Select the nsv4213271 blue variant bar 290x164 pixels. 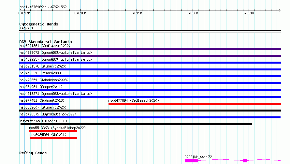pyautogui.click(x=150, y=97)
